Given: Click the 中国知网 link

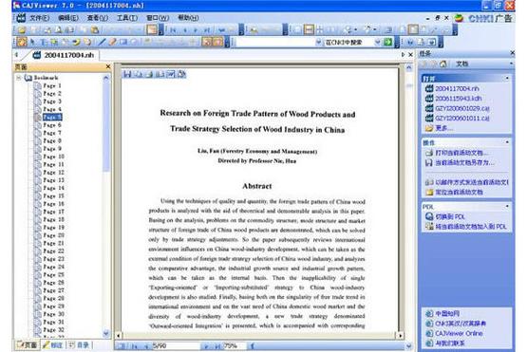Looking at the screenshot, I should (447, 313).
